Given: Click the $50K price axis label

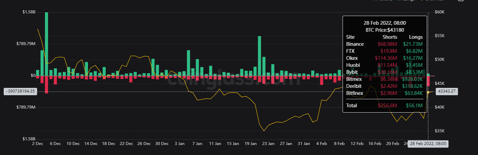Looking at the screenshot, I should click(439, 59).
